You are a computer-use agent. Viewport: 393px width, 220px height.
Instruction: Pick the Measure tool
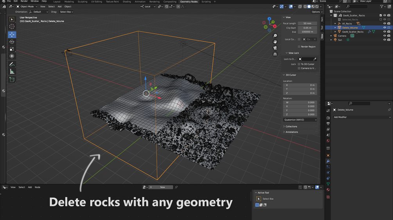pyautogui.click(x=12, y=72)
